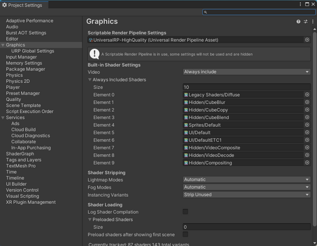Open the Video dropdown set to Always include
Image resolution: width=317 pixels, height=246 pixels.
[x=246, y=72]
